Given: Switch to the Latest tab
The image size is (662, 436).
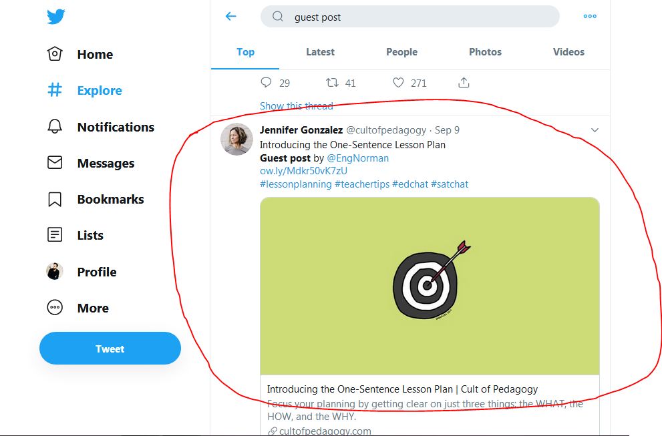Looking at the screenshot, I should point(321,52).
